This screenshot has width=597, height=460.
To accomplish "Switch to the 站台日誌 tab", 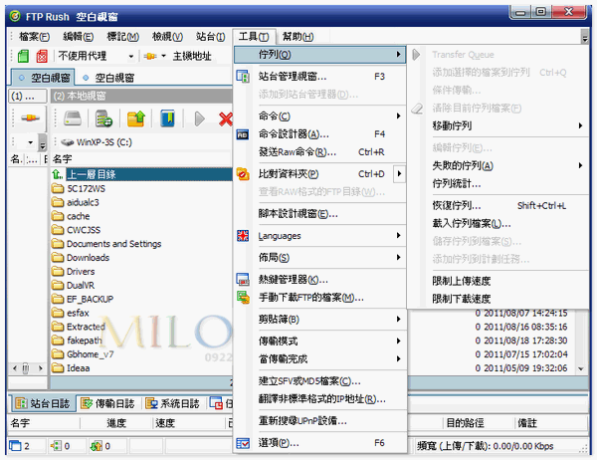I will (42, 404).
